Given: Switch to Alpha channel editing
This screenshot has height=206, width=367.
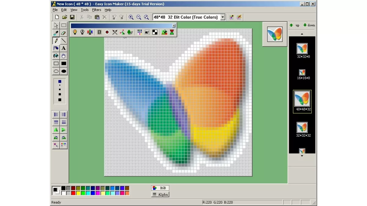Looking at the screenshot, I should click(160, 194).
